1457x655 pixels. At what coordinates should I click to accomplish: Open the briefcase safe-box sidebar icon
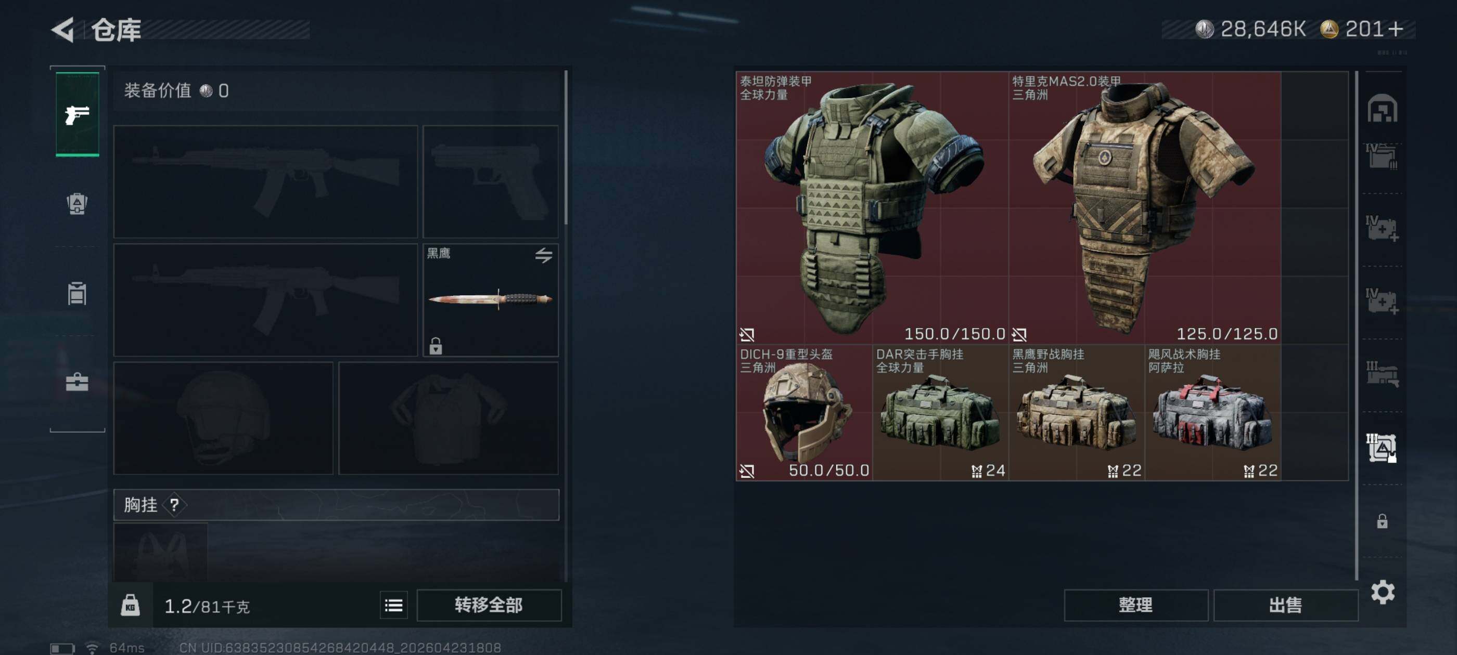click(78, 382)
